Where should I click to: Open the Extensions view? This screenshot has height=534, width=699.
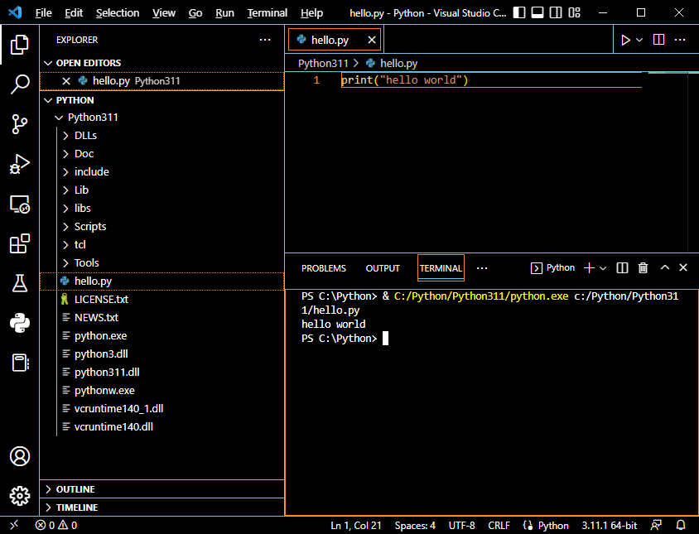[20, 243]
